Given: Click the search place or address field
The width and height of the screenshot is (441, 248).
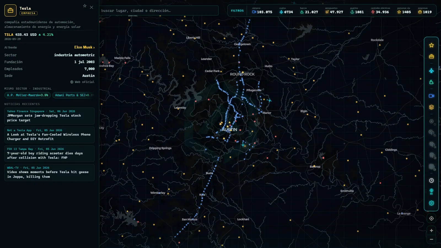Looking at the screenshot, I should pos(159,10).
